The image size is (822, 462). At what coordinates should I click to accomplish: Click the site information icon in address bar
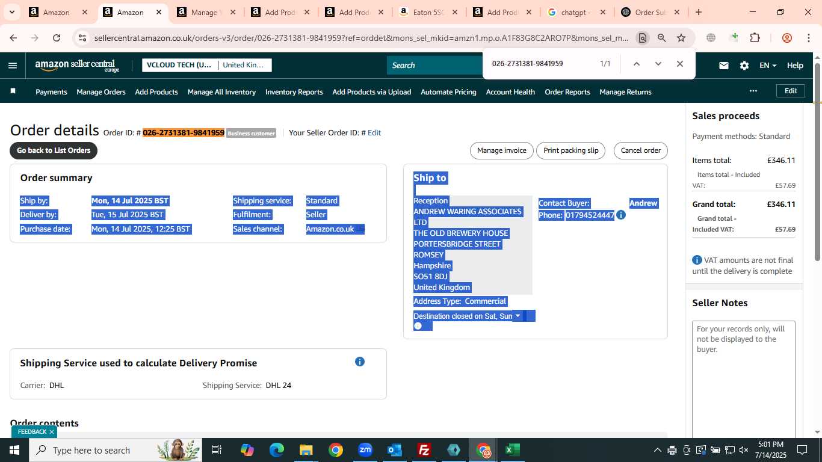pyautogui.click(x=82, y=38)
